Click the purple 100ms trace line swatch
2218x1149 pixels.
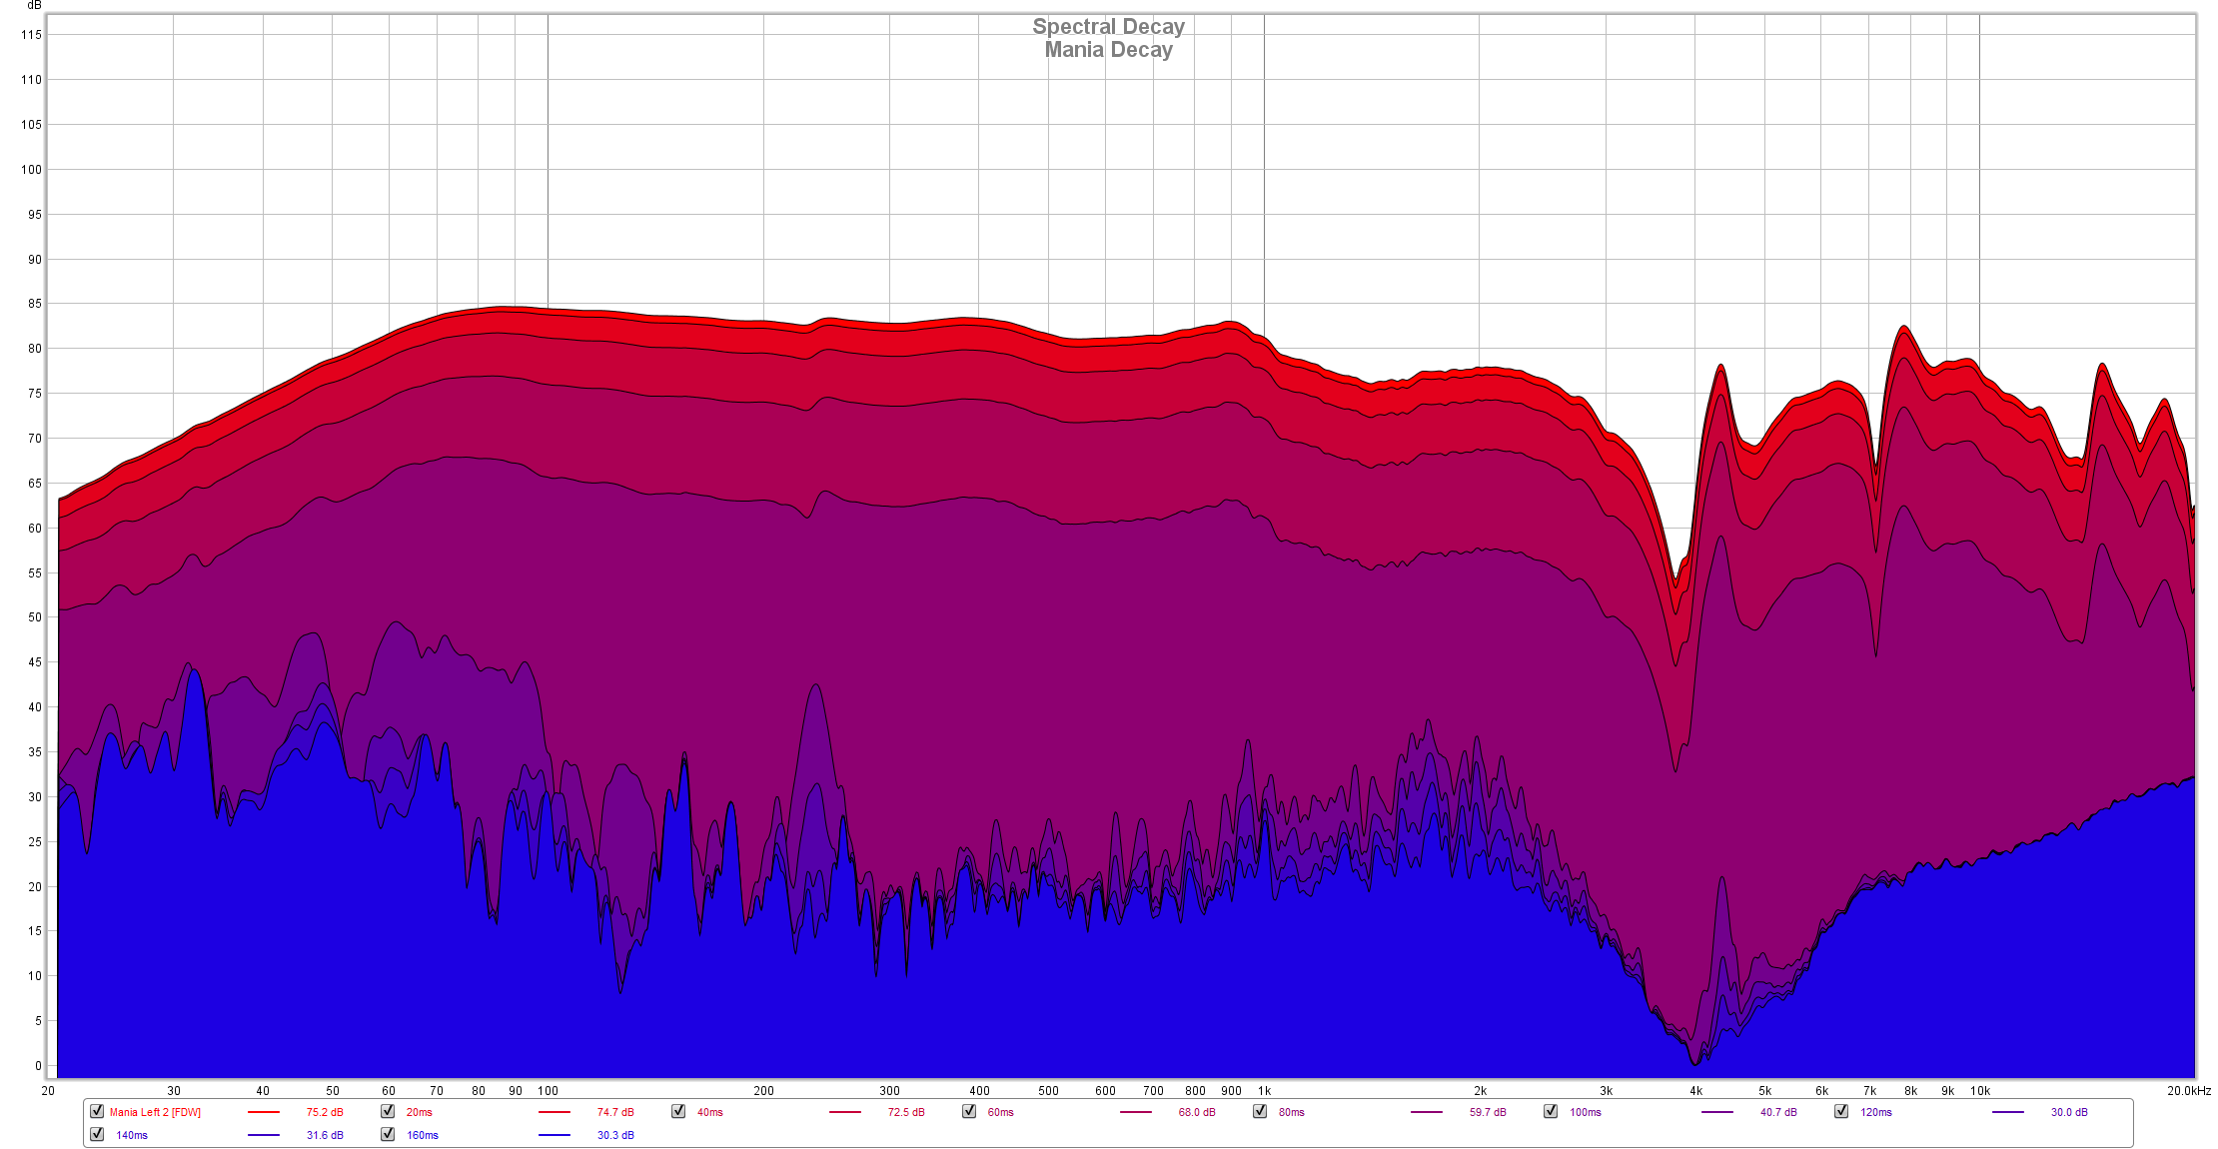click(1717, 1112)
